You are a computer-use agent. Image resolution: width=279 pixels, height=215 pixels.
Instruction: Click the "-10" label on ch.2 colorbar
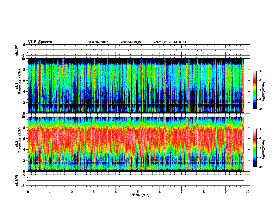[x=260, y=167]
